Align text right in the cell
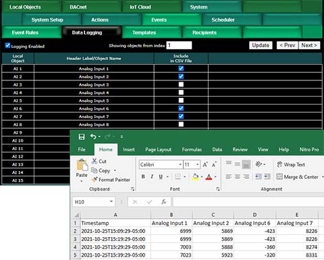 click(246, 177)
